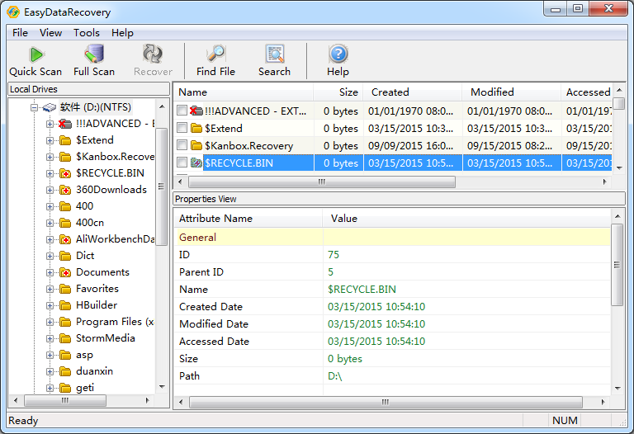This screenshot has width=634, height=434.
Task: Click the $Extend folder icon in file list
Action: click(196, 128)
